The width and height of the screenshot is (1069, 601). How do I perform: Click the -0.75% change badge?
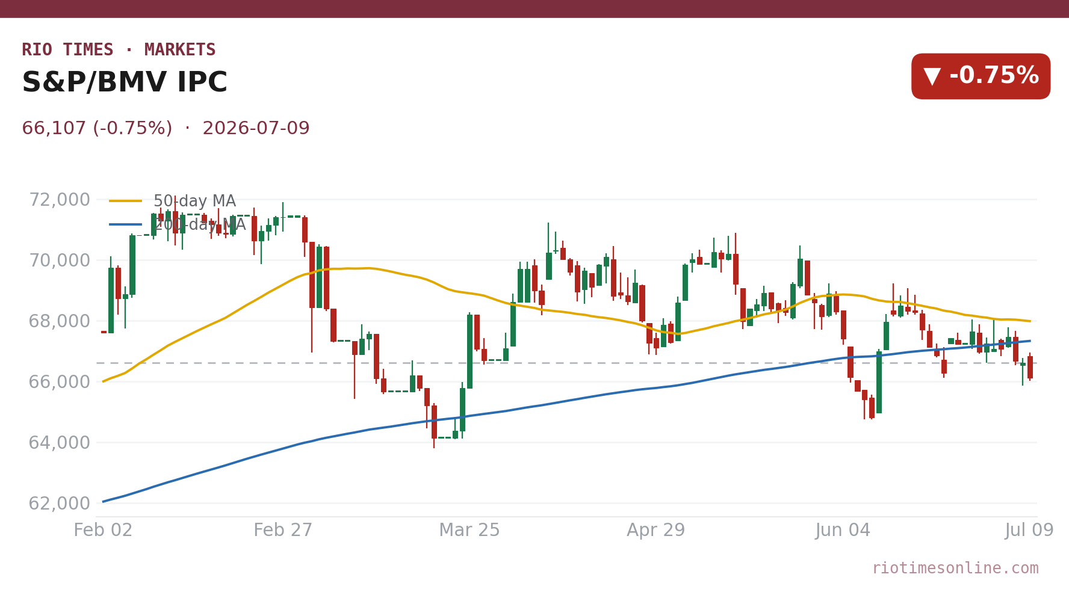[x=981, y=76]
